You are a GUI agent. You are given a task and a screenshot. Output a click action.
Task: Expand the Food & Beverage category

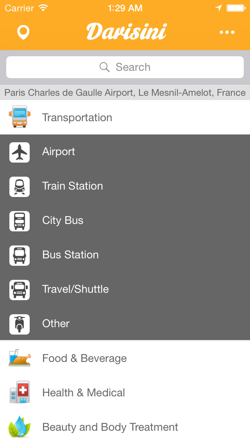pyautogui.click(x=84, y=358)
